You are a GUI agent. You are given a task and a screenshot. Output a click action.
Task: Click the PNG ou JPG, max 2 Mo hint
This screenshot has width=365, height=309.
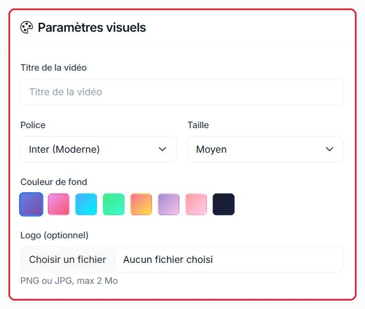(69, 281)
